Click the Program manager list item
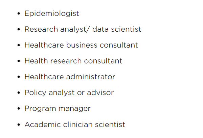Screen dimensions: 203x138 [58, 109]
